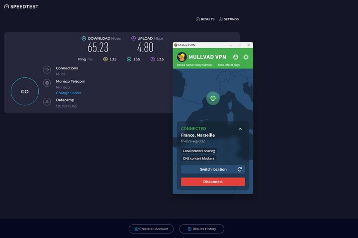Click the Switch location button

(x=207, y=169)
